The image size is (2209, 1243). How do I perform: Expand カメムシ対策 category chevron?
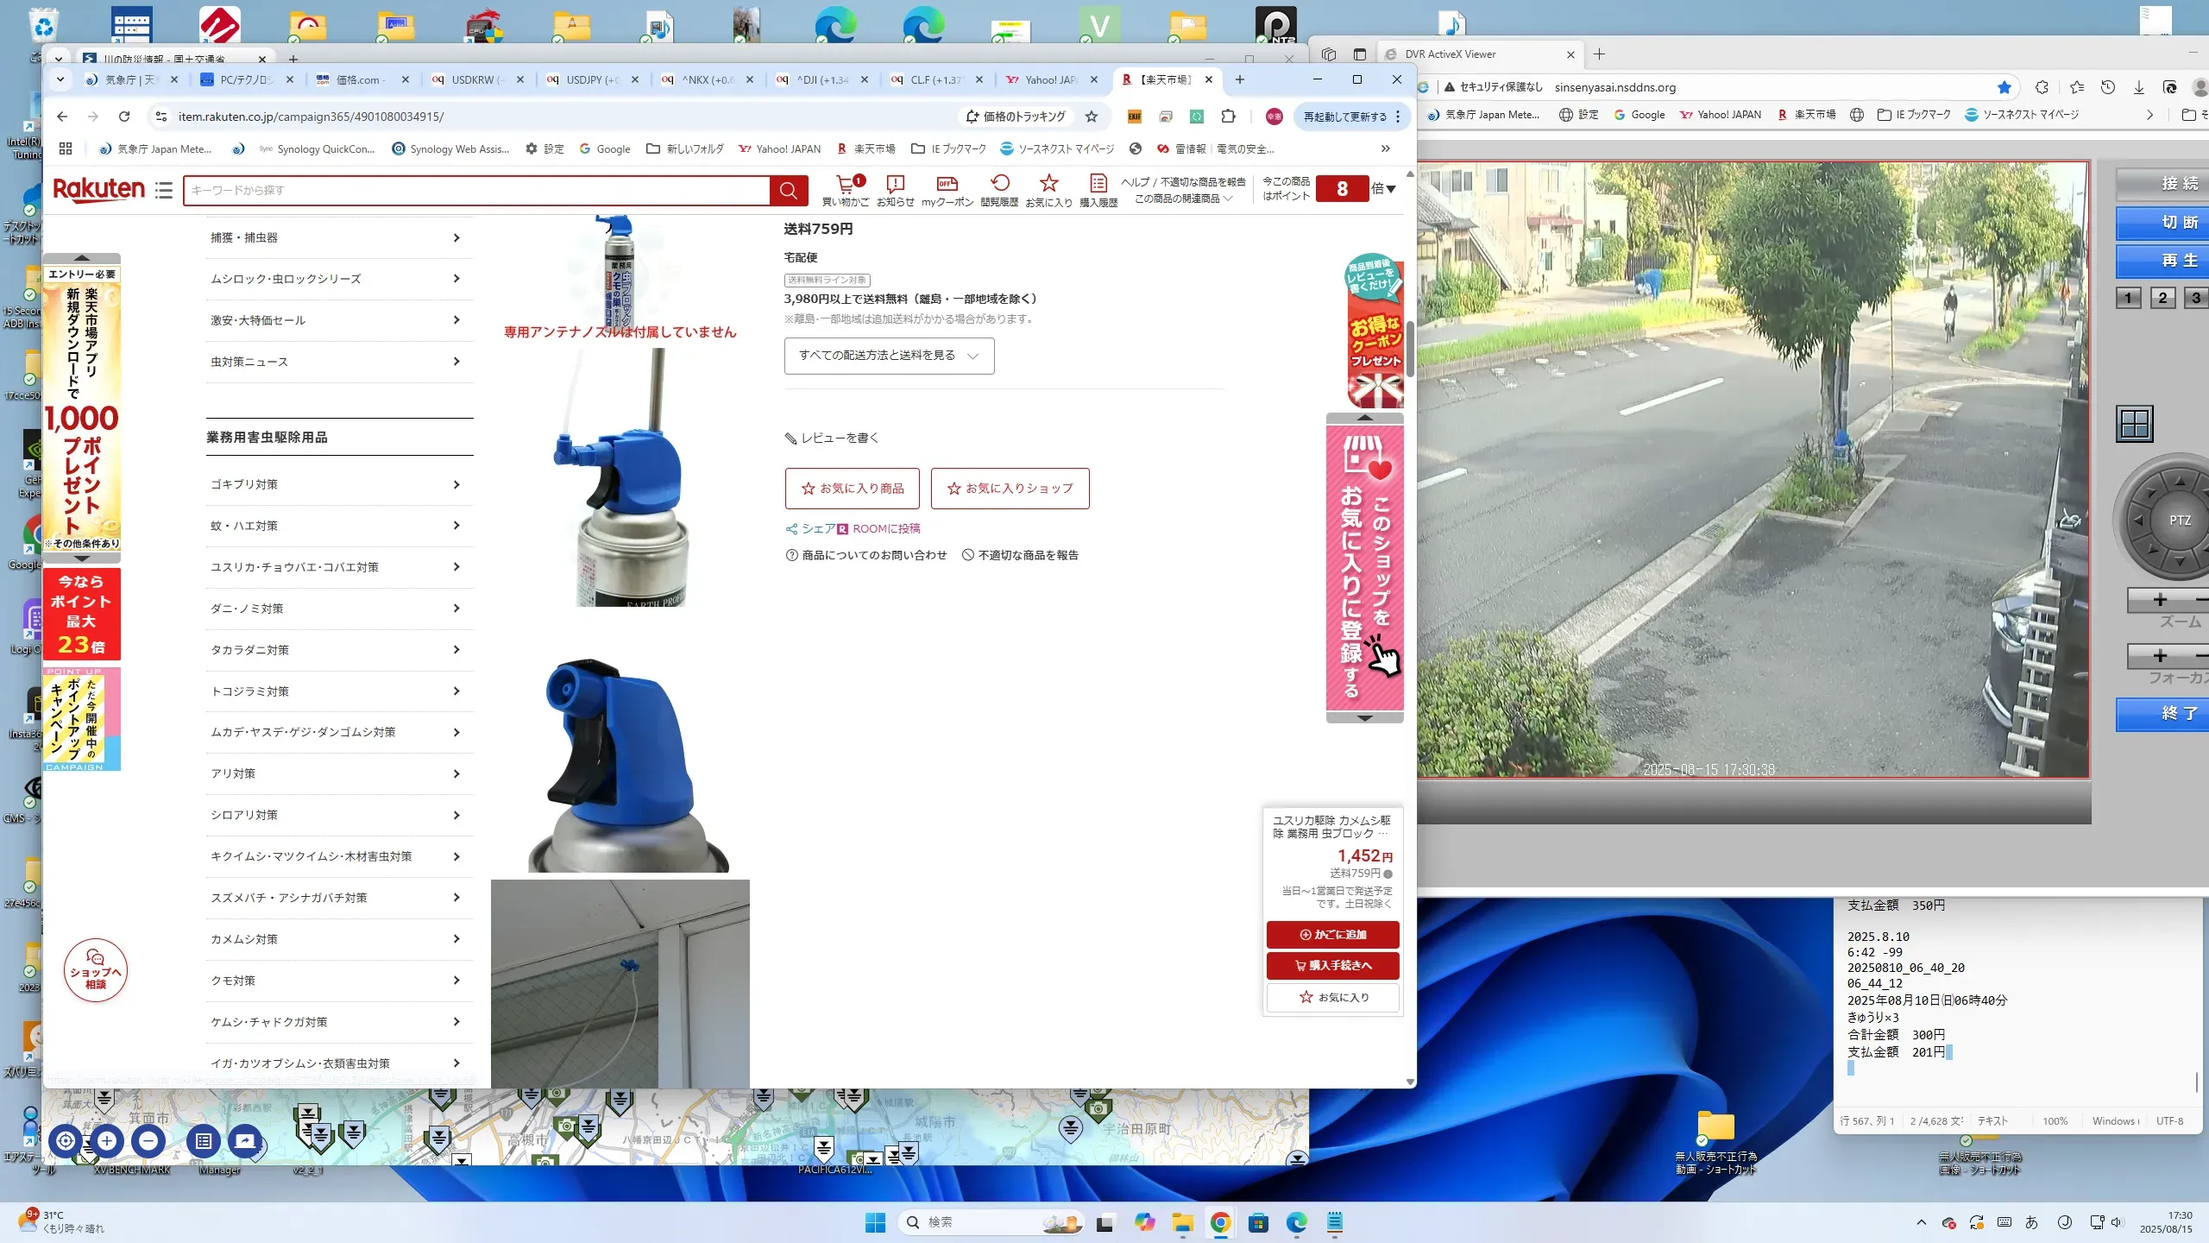tap(456, 939)
